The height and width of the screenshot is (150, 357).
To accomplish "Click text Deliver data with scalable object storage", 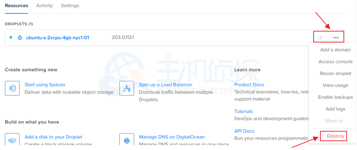I will [x=69, y=92].
